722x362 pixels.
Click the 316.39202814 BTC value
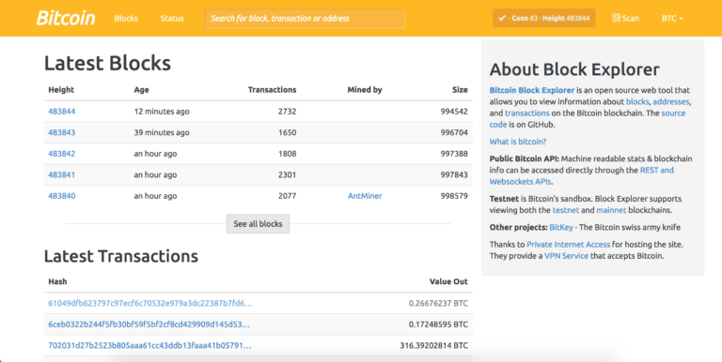[433, 345]
